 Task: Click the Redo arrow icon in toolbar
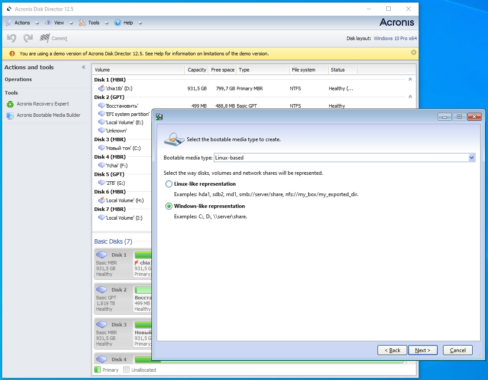point(28,38)
